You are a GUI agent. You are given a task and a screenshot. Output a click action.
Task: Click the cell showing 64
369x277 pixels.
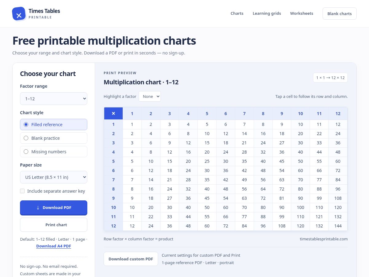(x=263, y=189)
